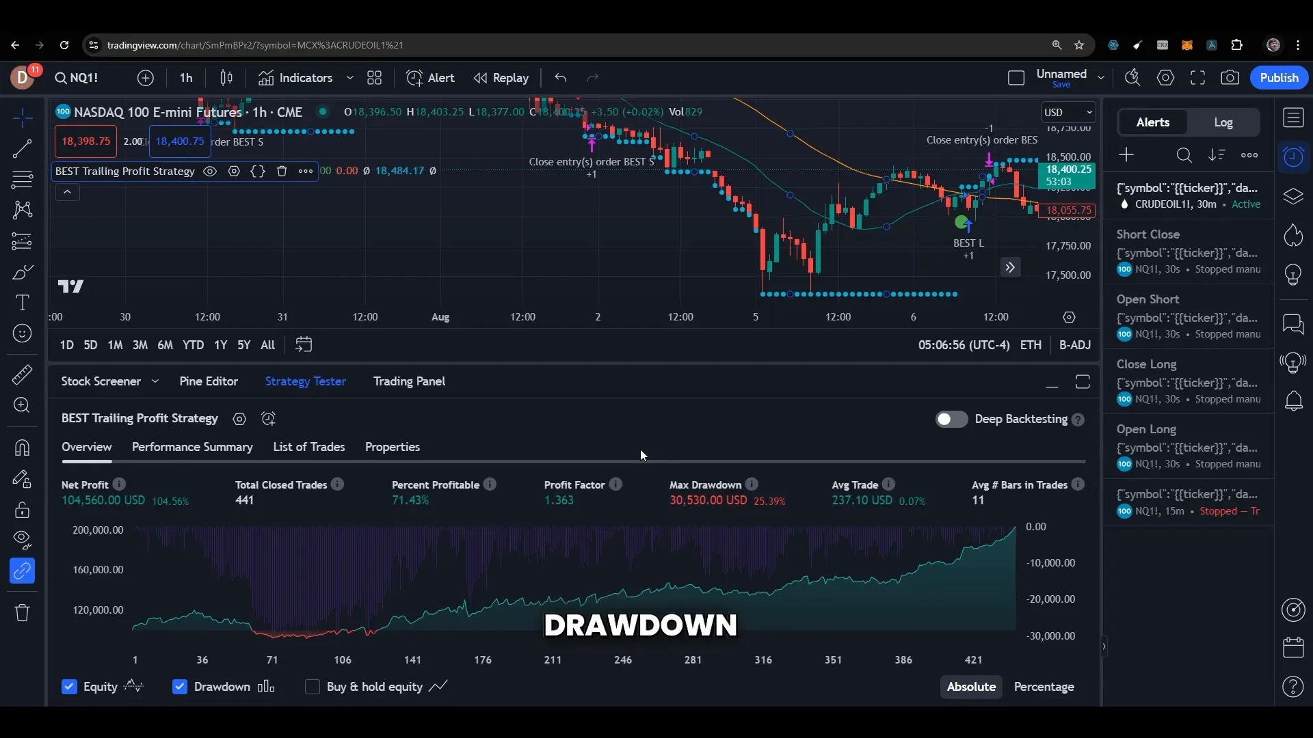Open NQ1! symbol search

pos(77,78)
